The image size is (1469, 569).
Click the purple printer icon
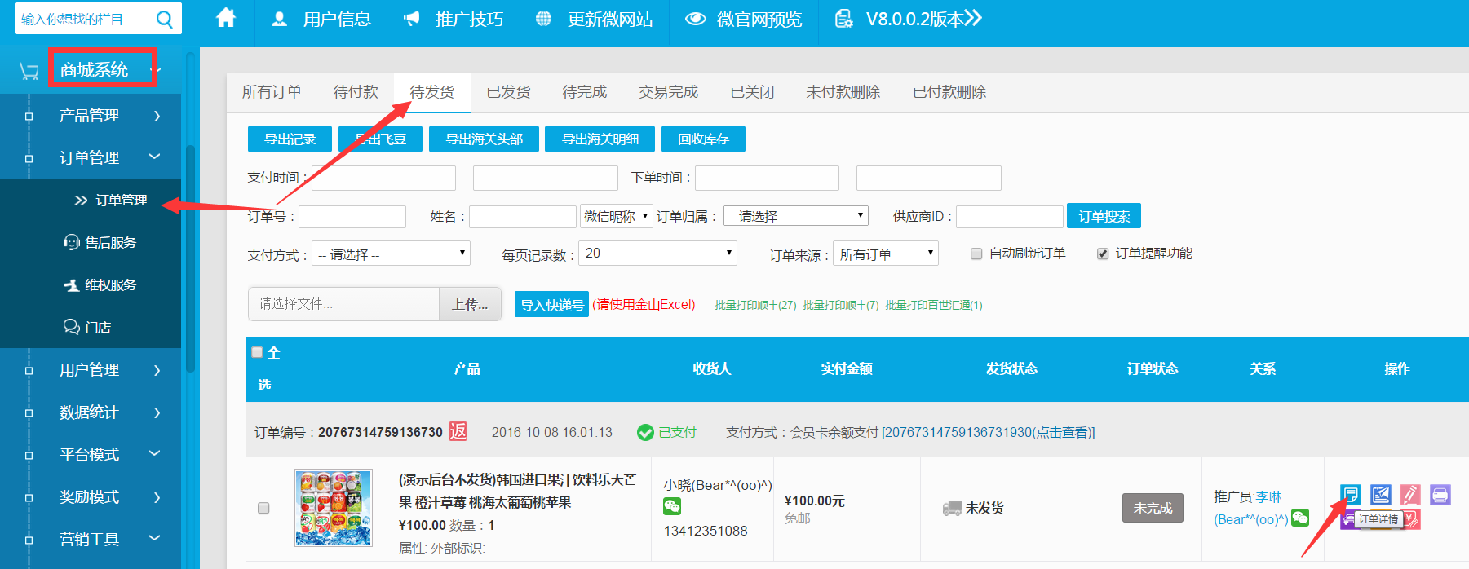click(1440, 494)
